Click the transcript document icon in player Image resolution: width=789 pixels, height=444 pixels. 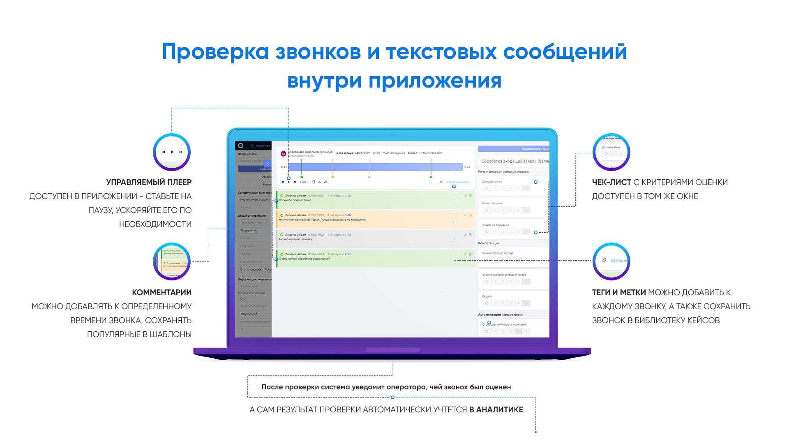tap(314, 182)
